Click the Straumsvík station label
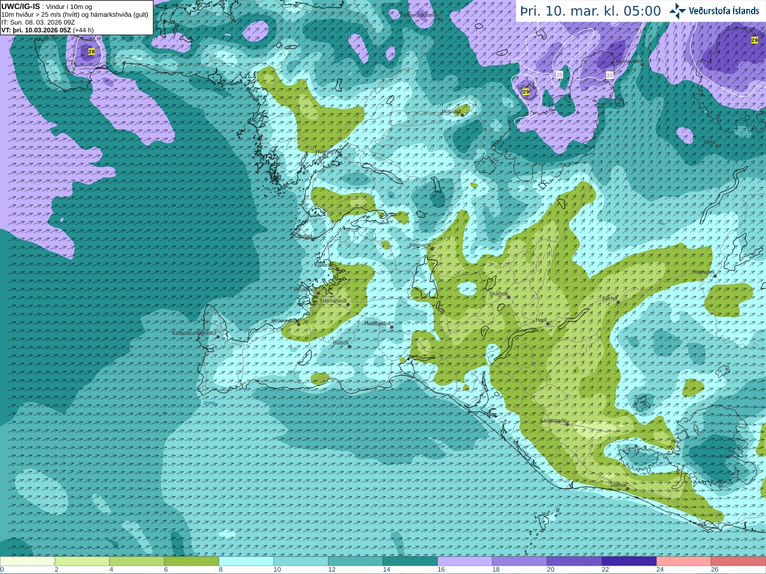766x574 pixels. click(x=284, y=321)
